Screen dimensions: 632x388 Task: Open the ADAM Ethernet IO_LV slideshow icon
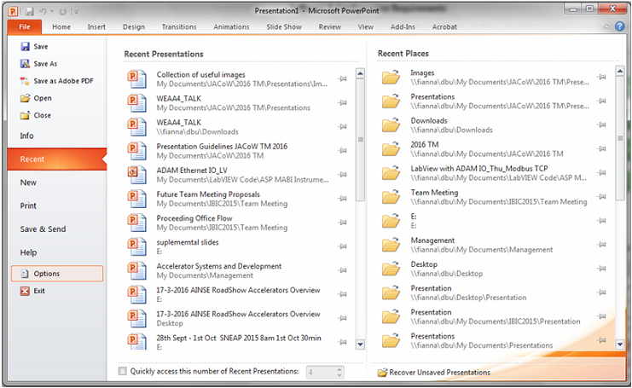click(136, 175)
